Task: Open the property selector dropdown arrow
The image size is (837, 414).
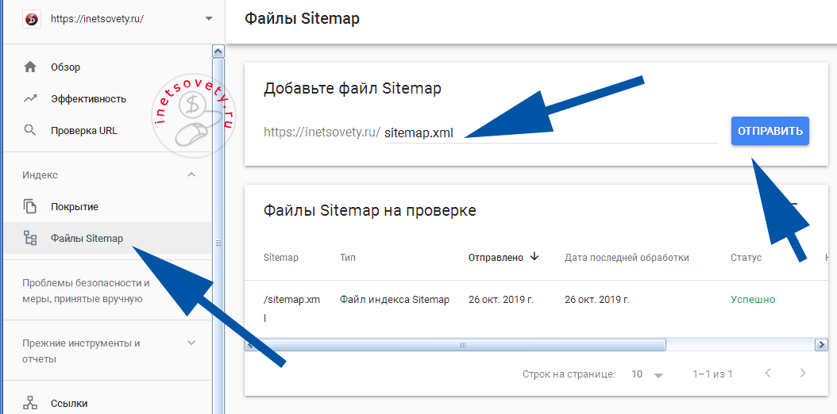Action: tap(208, 19)
